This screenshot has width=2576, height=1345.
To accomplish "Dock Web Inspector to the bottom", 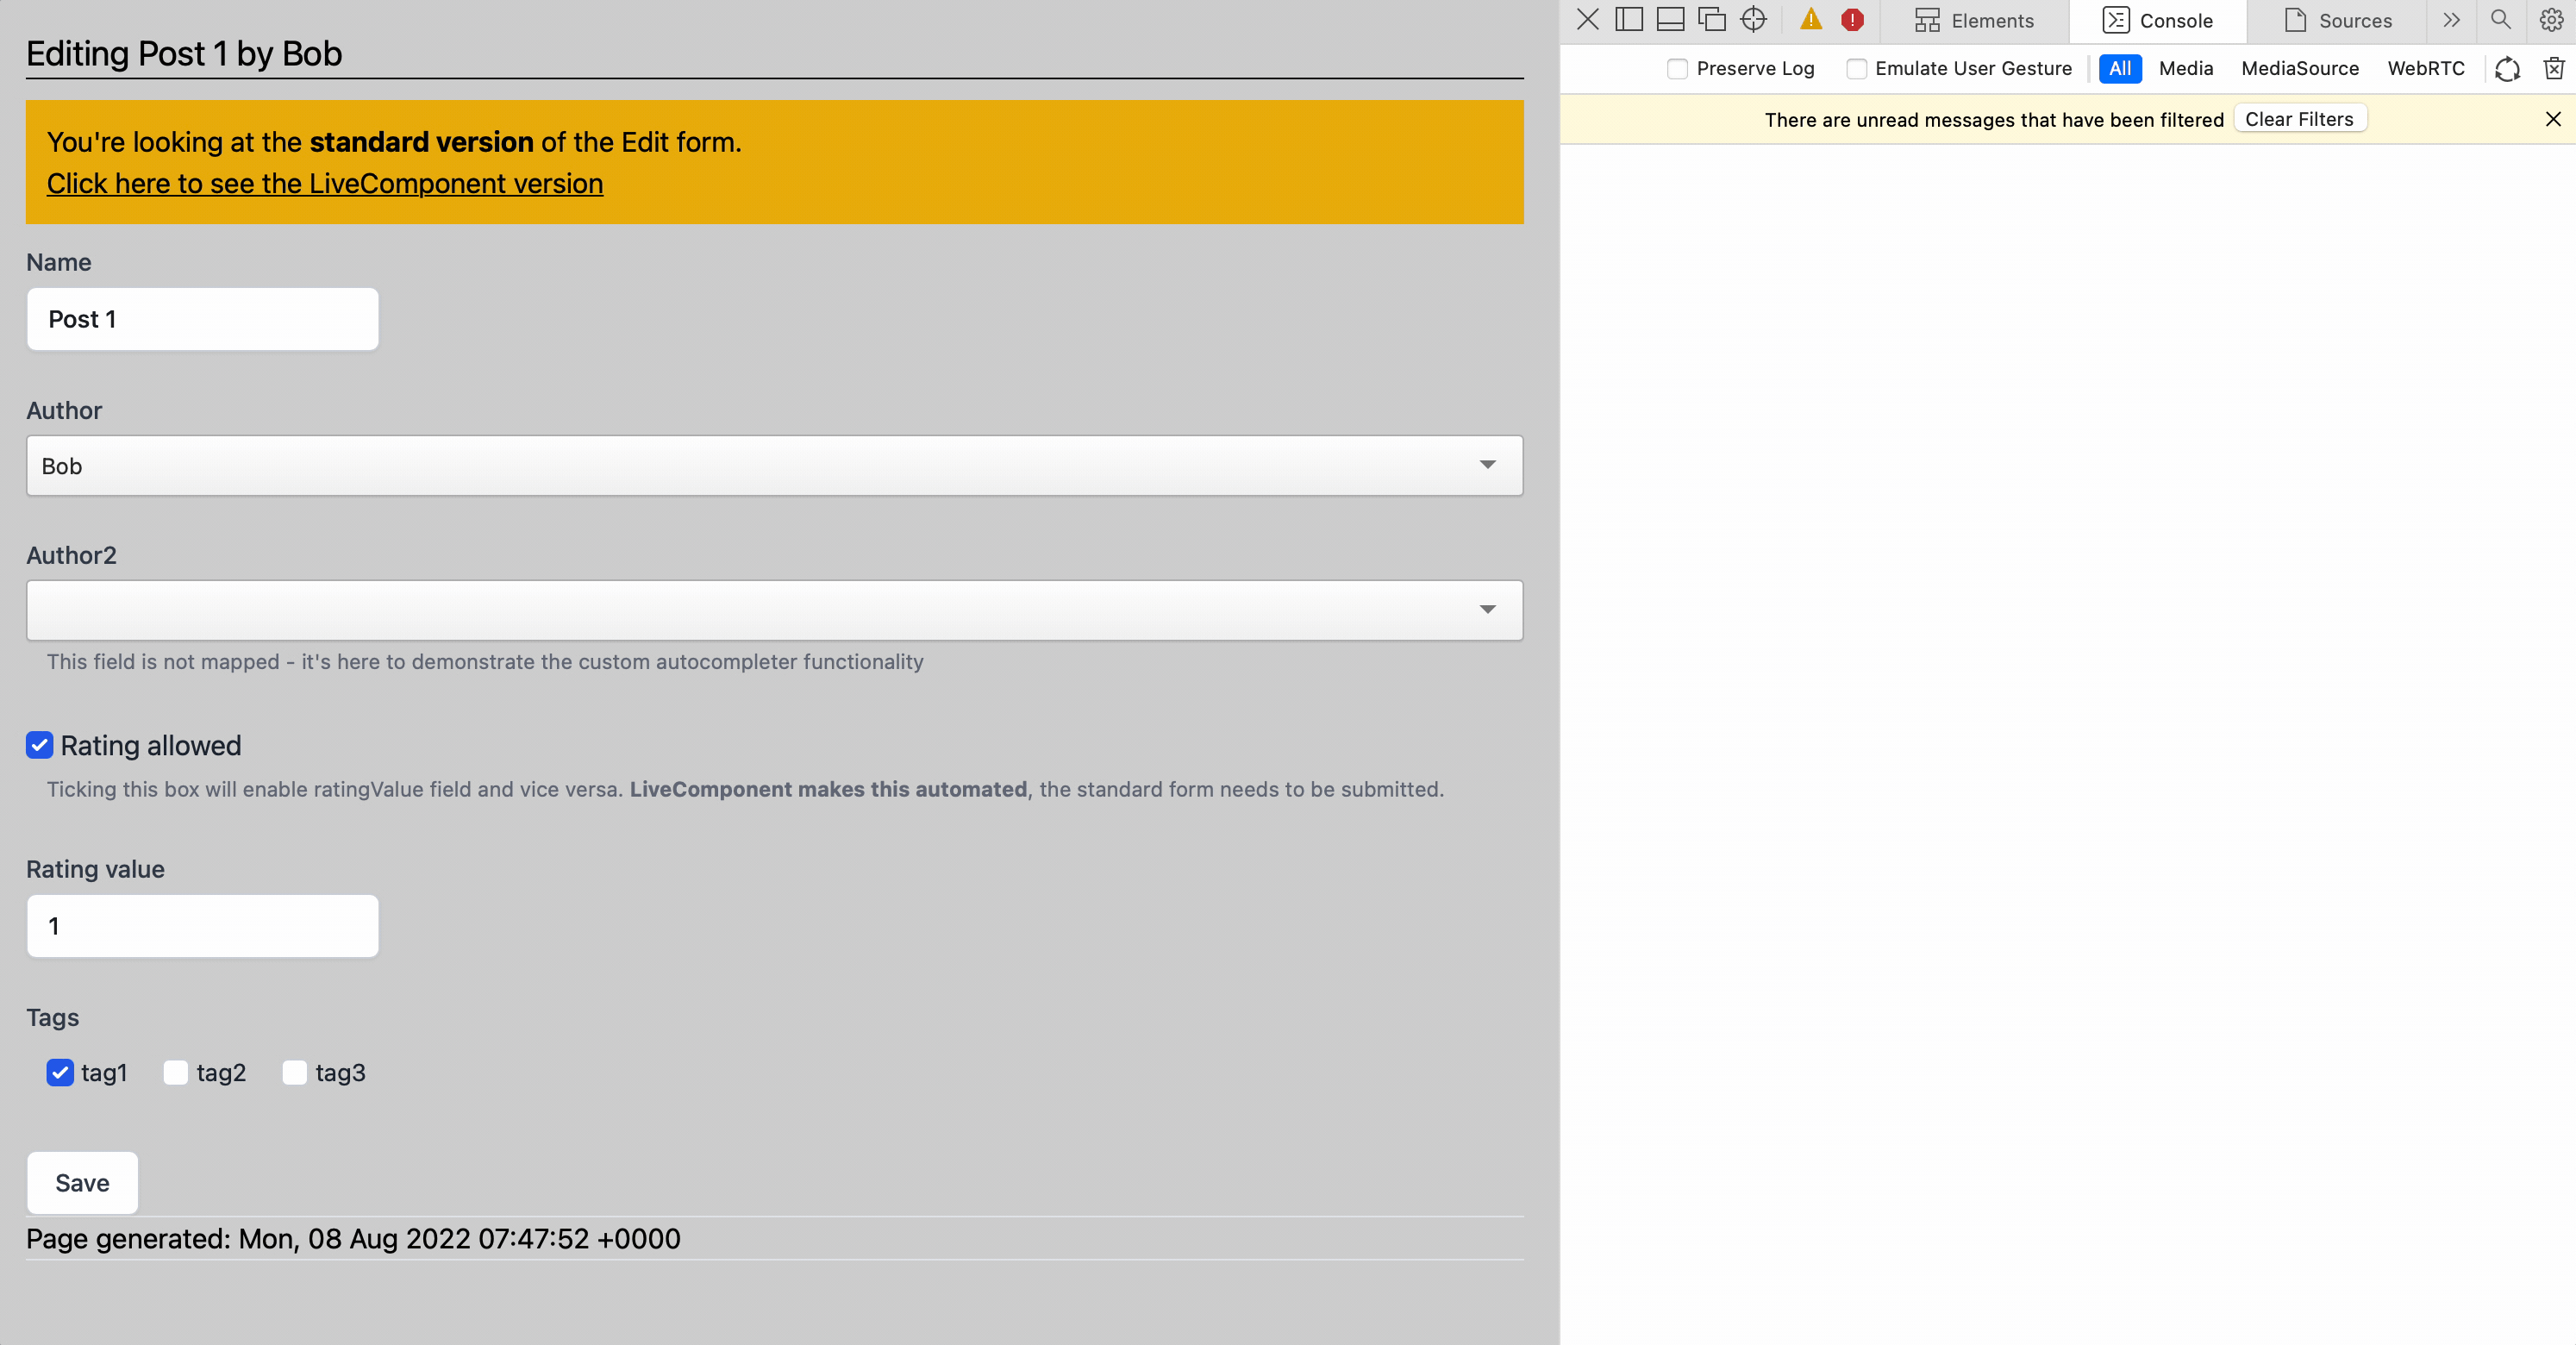I will (x=1670, y=20).
